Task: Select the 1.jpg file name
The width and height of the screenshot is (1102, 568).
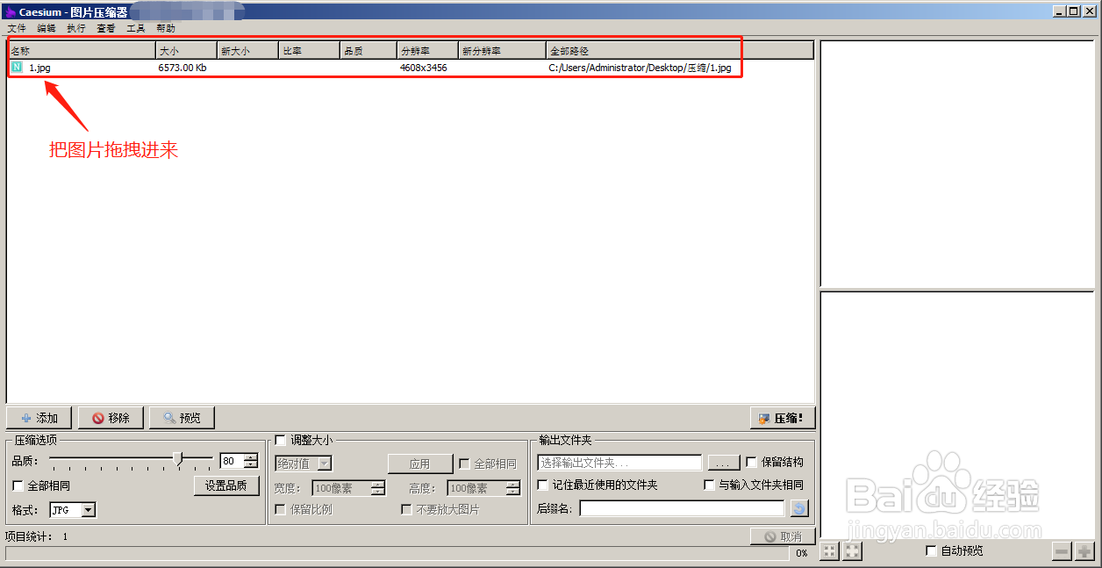Action: pyautogui.click(x=40, y=68)
